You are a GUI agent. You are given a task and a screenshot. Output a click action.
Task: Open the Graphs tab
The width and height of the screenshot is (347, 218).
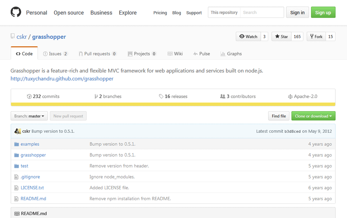(231, 54)
